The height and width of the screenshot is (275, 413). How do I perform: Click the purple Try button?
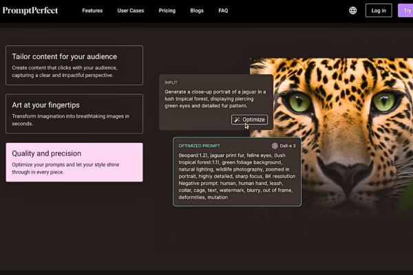(405, 10)
